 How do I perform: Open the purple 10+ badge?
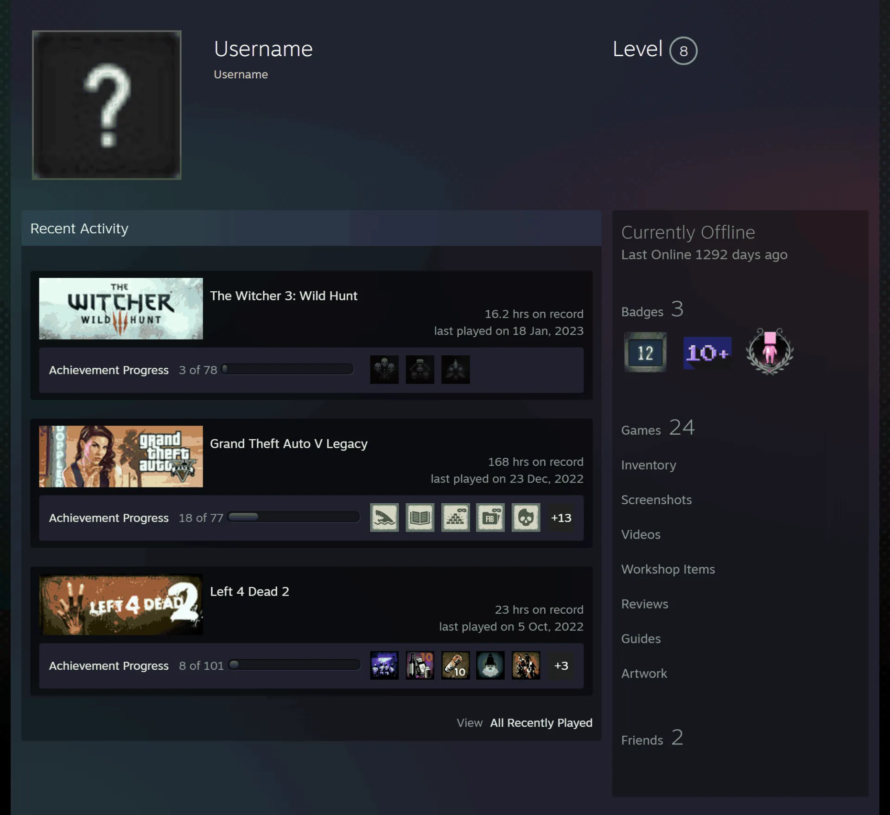(x=707, y=353)
